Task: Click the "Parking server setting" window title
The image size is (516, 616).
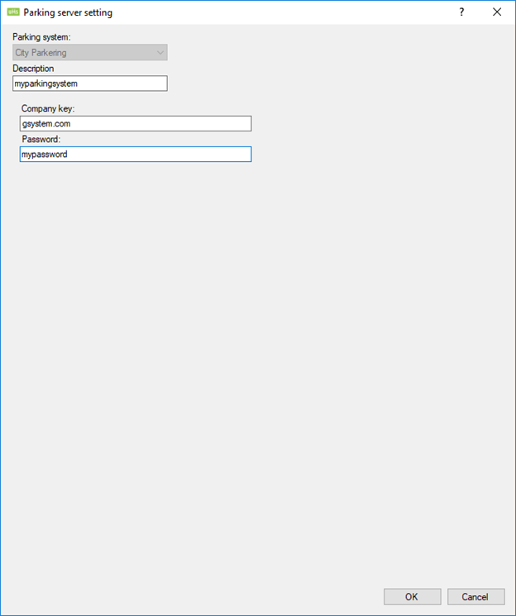Action: tap(68, 12)
